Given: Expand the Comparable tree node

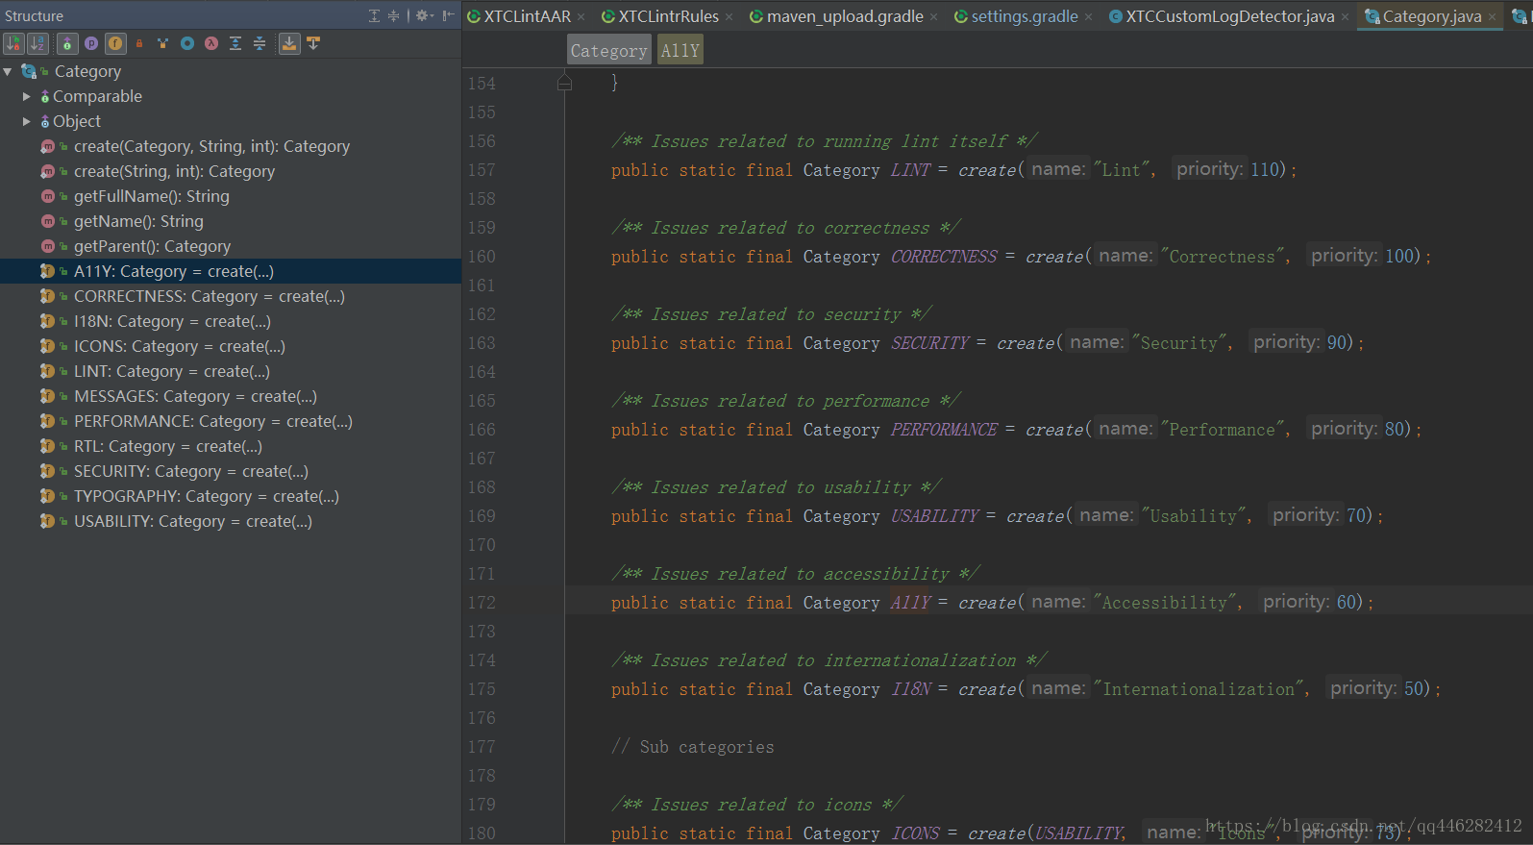Looking at the screenshot, I should tap(27, 96).
